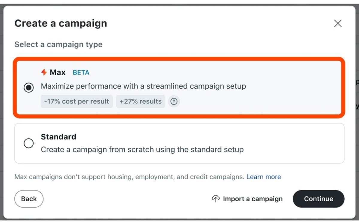This screenshot has height=224, width=359.
Task: Select the Standard campaign type radio button
Action: (x=28, y=143)
